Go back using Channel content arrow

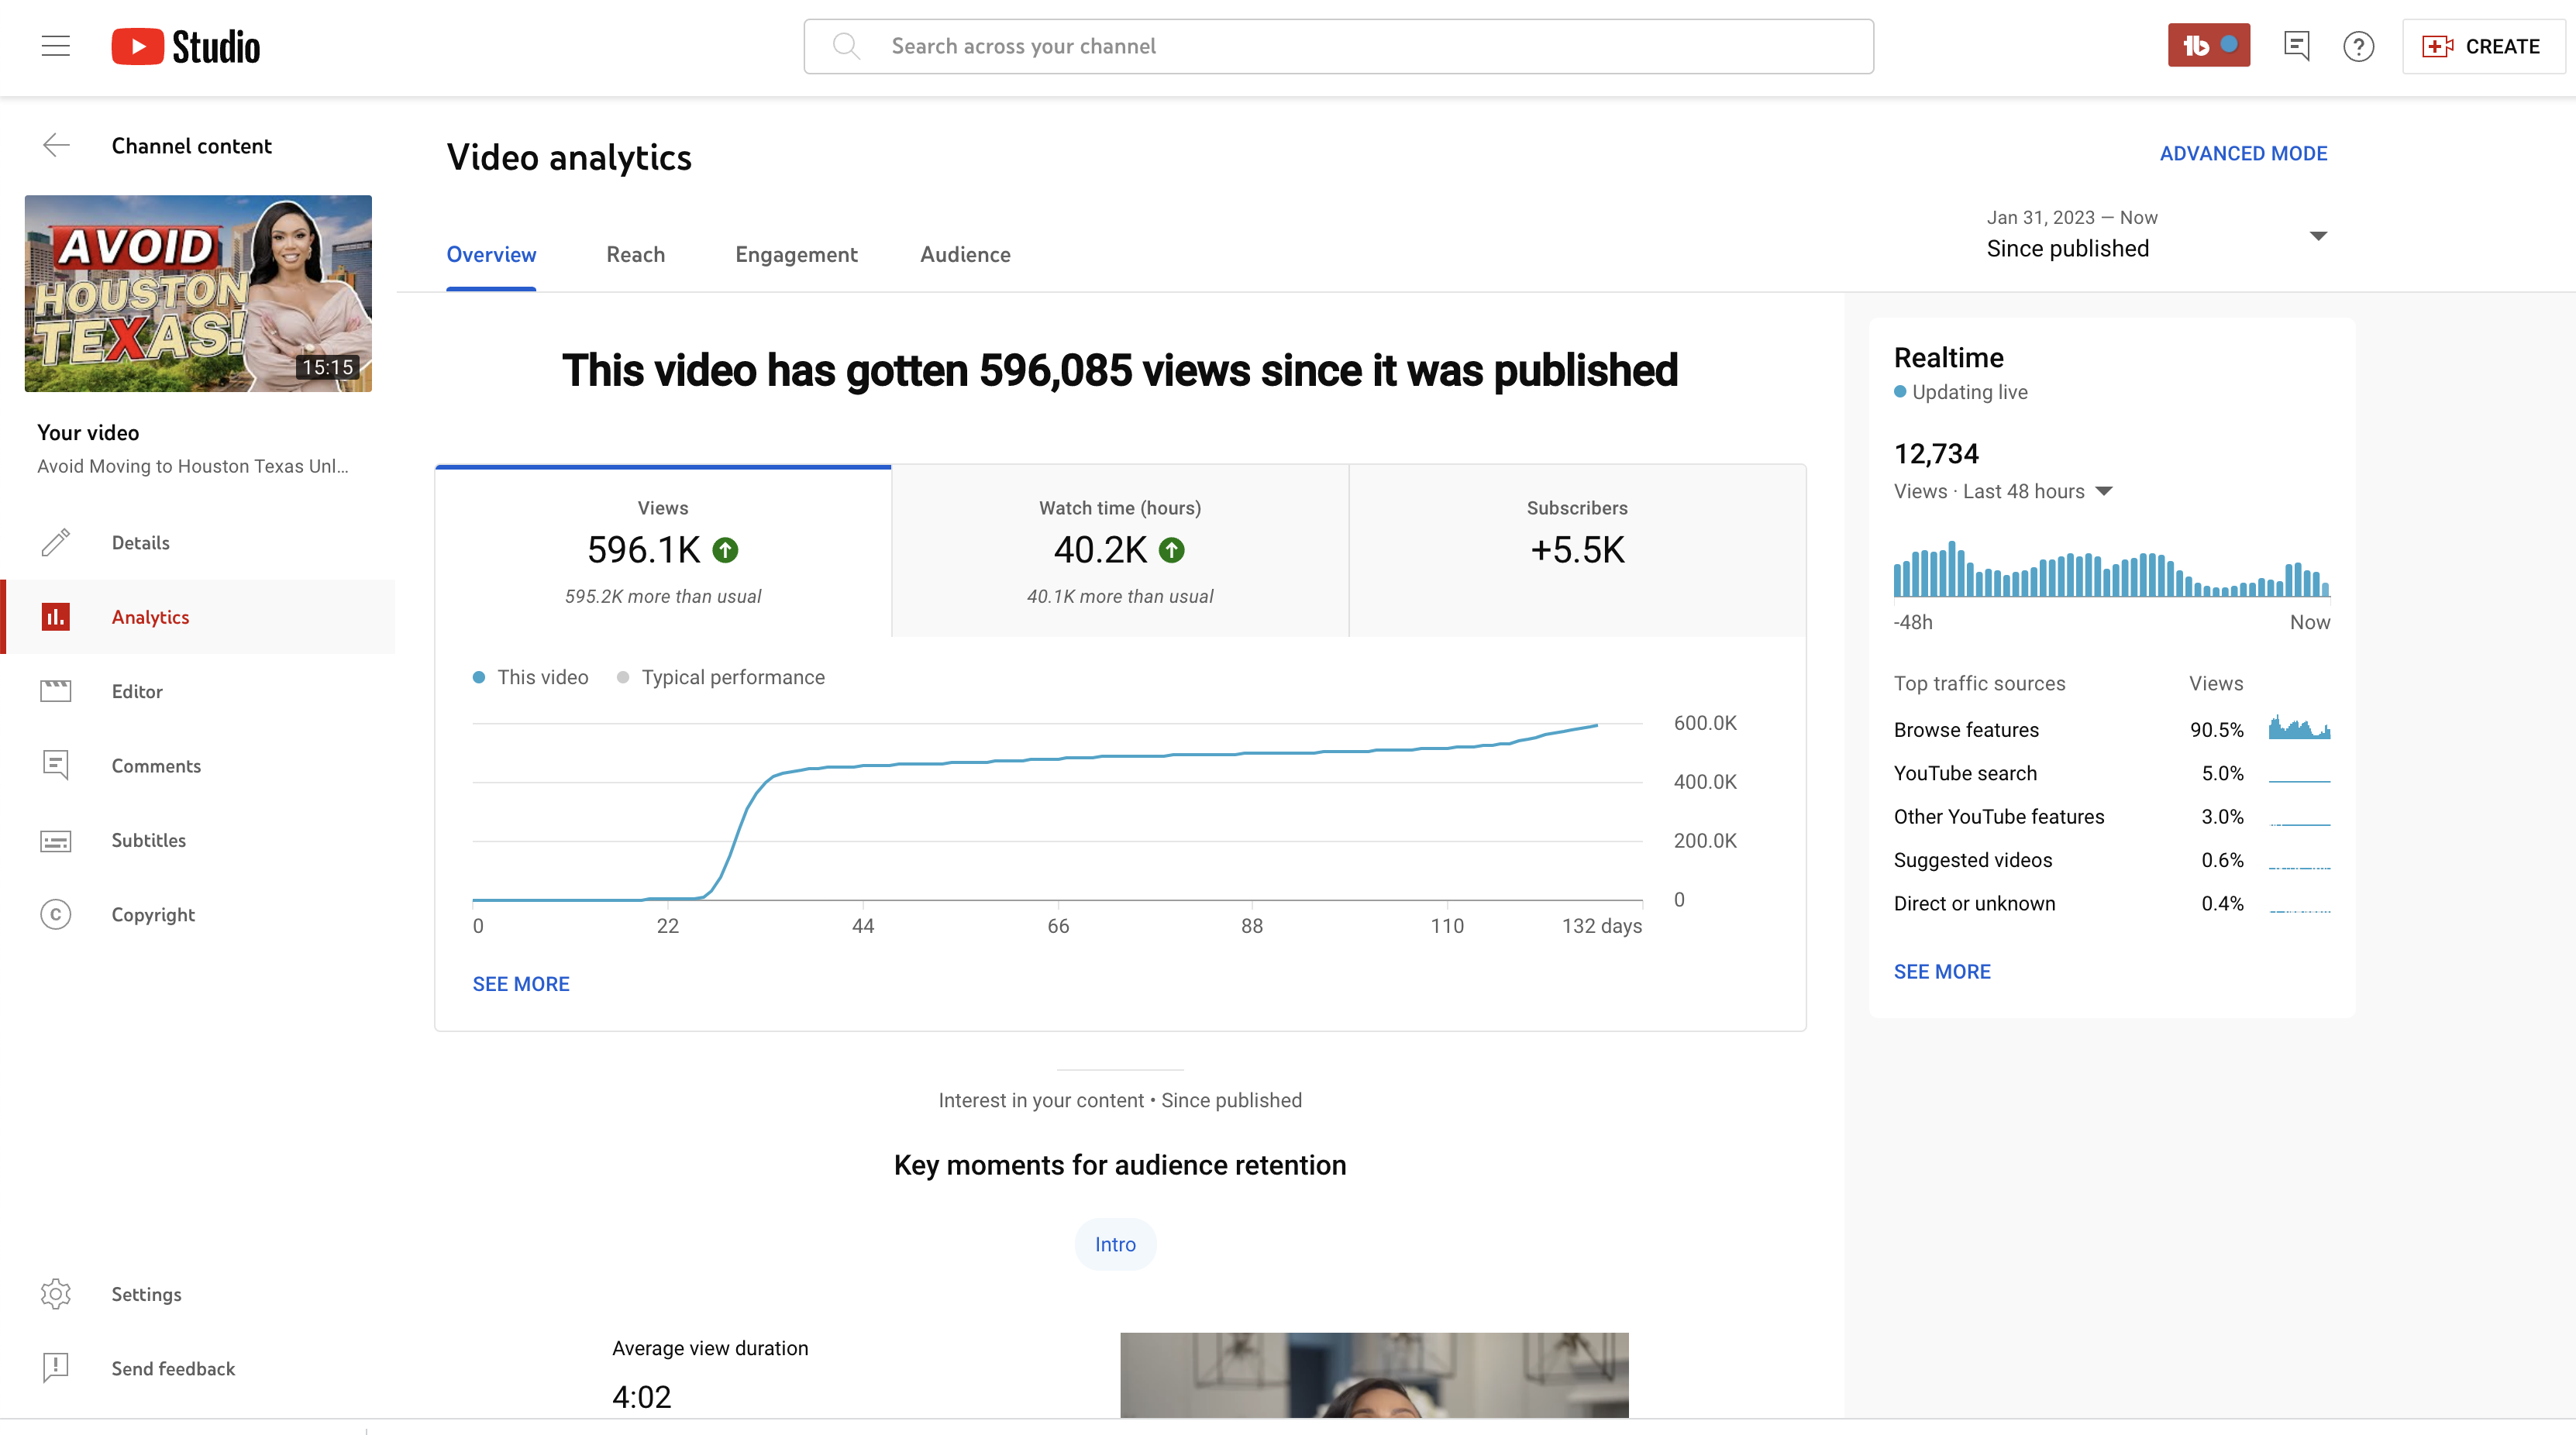pyautogui.click(x=56, y=146)
